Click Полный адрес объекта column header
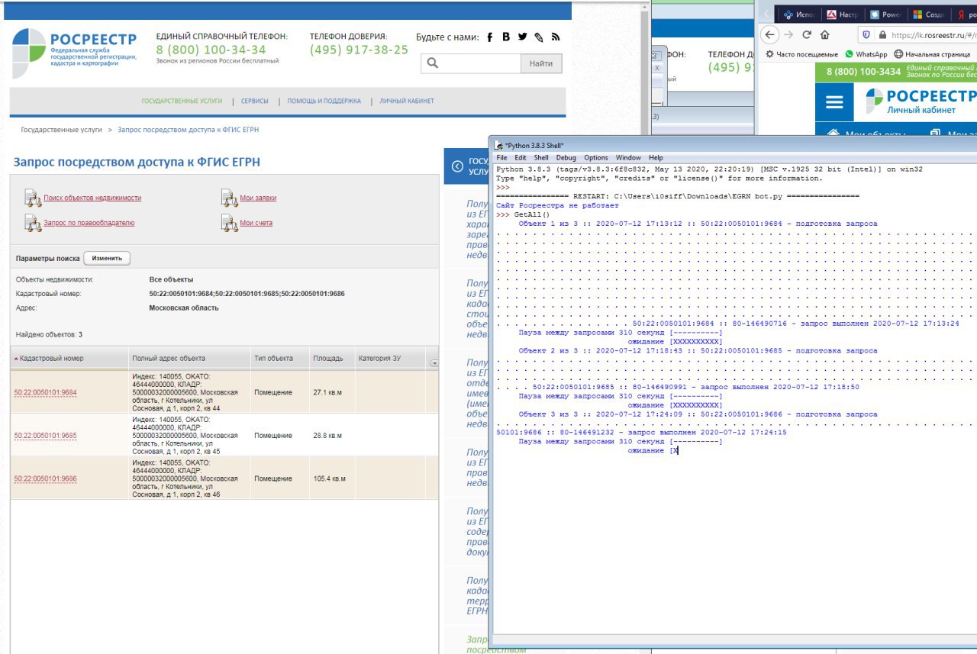The image size is (977, 654). tap(189, 358)
